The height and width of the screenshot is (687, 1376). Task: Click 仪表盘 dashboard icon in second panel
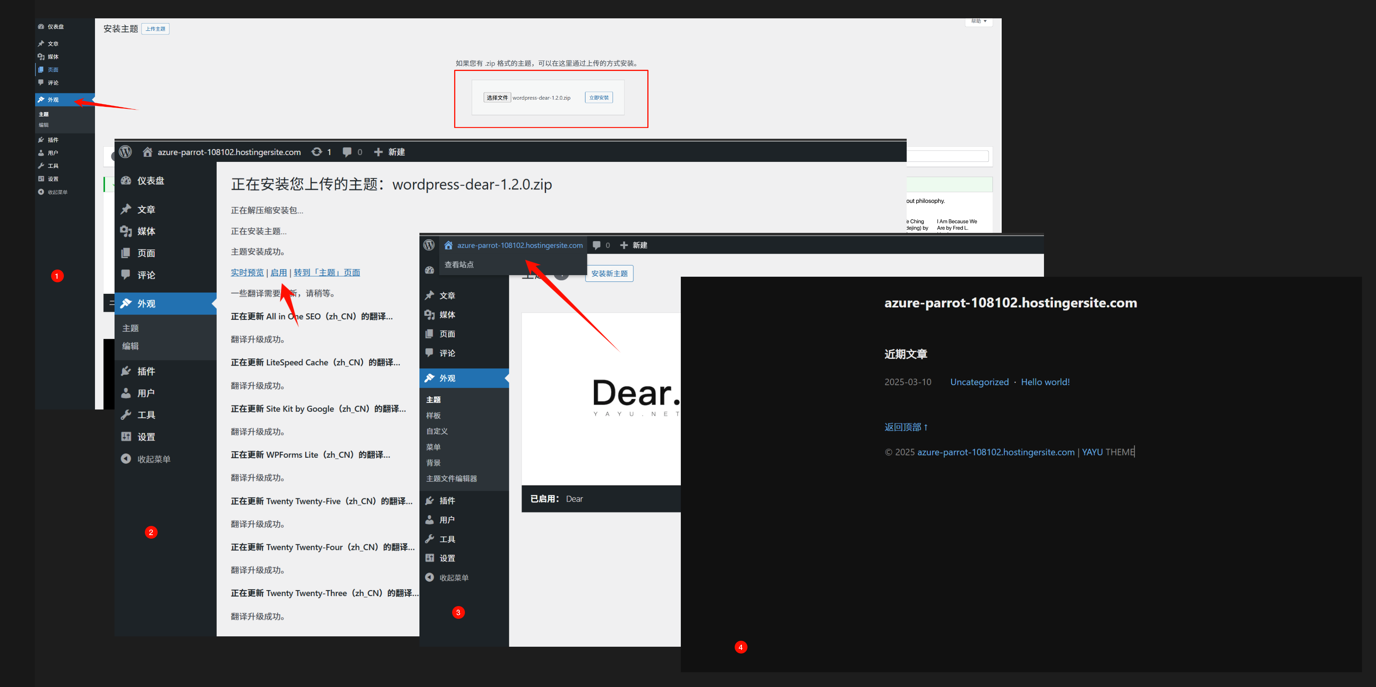[126, 181]
